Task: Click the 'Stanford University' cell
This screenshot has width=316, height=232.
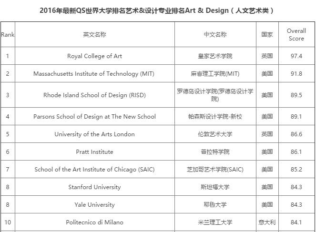Action: [x=94, y=187]
